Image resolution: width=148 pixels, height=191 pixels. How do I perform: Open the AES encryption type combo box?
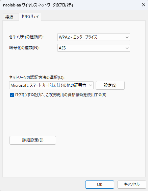(94, 48)
